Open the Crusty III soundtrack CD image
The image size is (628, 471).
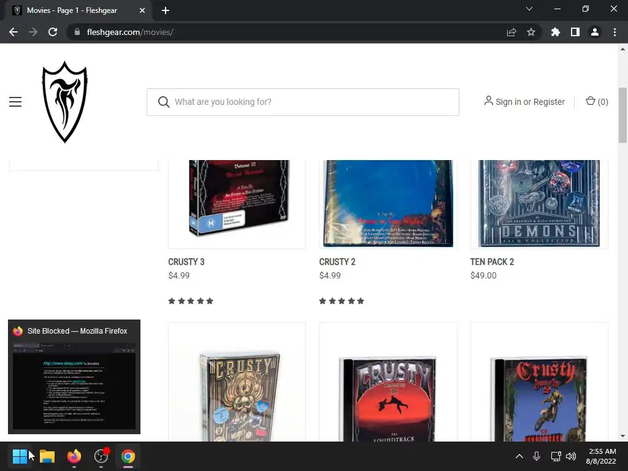[388, 383]
